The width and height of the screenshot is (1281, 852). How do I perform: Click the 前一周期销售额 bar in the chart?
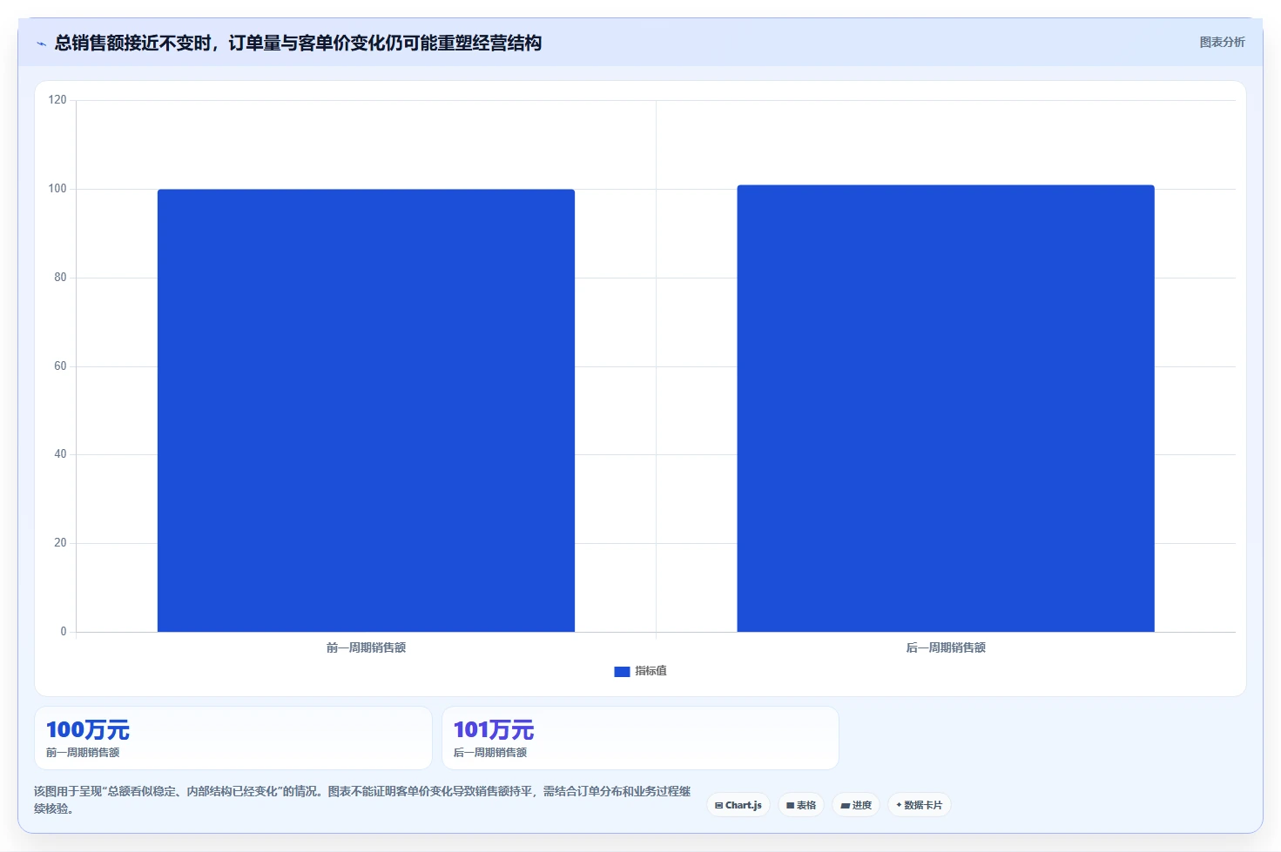click(366, 410)
